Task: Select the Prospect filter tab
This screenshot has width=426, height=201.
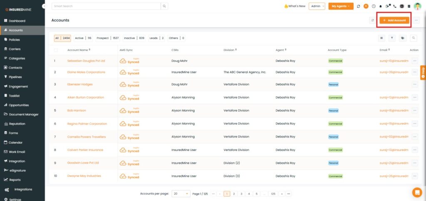Action: coord(107,38)
